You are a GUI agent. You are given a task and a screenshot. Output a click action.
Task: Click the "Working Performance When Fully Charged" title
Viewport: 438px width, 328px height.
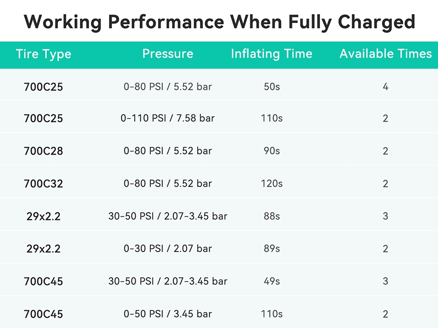pyautogui.click(x=219, y=22)
